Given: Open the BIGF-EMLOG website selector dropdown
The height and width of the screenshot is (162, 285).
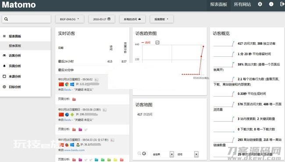Looking at the screenshot, I should tap(70, 19).
